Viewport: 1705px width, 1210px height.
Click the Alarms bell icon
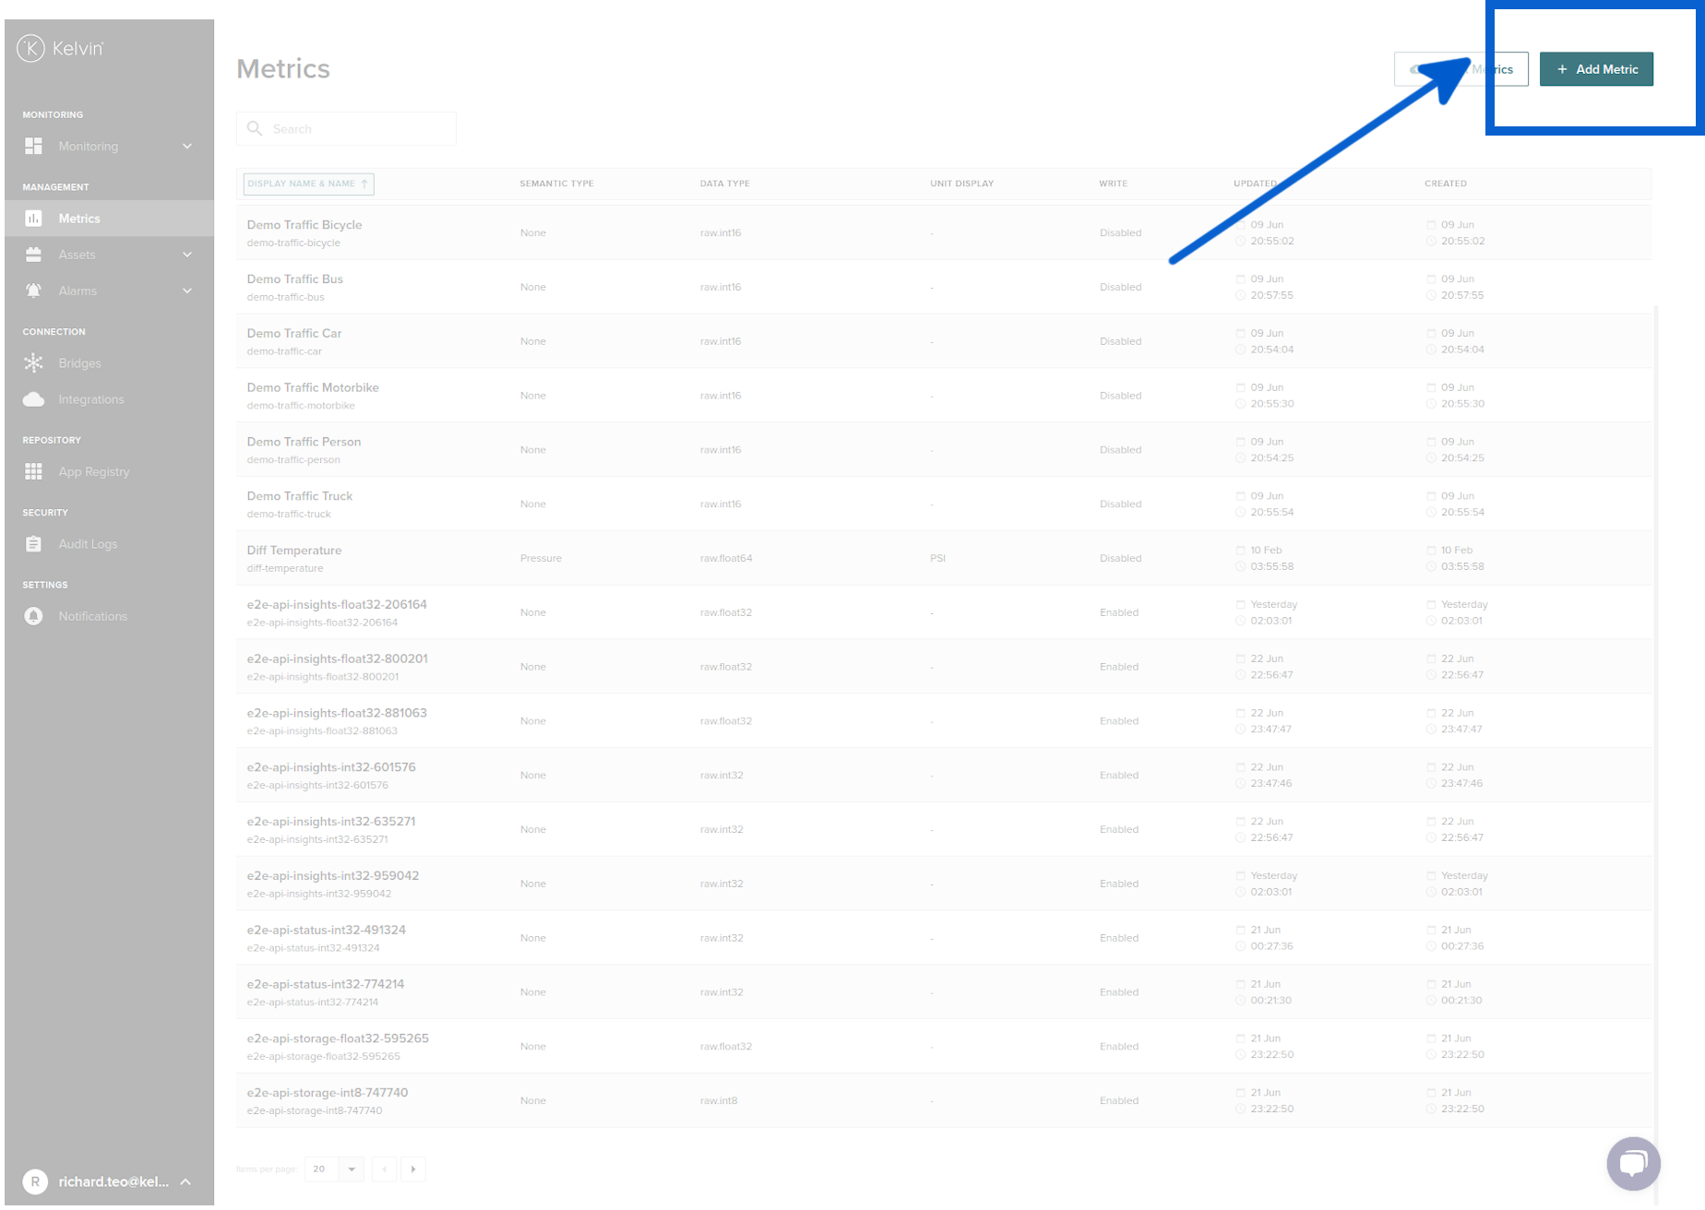[33, 291]
